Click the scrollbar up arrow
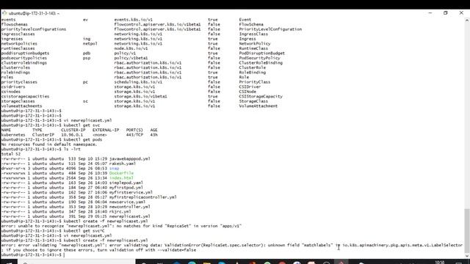 click(x=467, y=20)
